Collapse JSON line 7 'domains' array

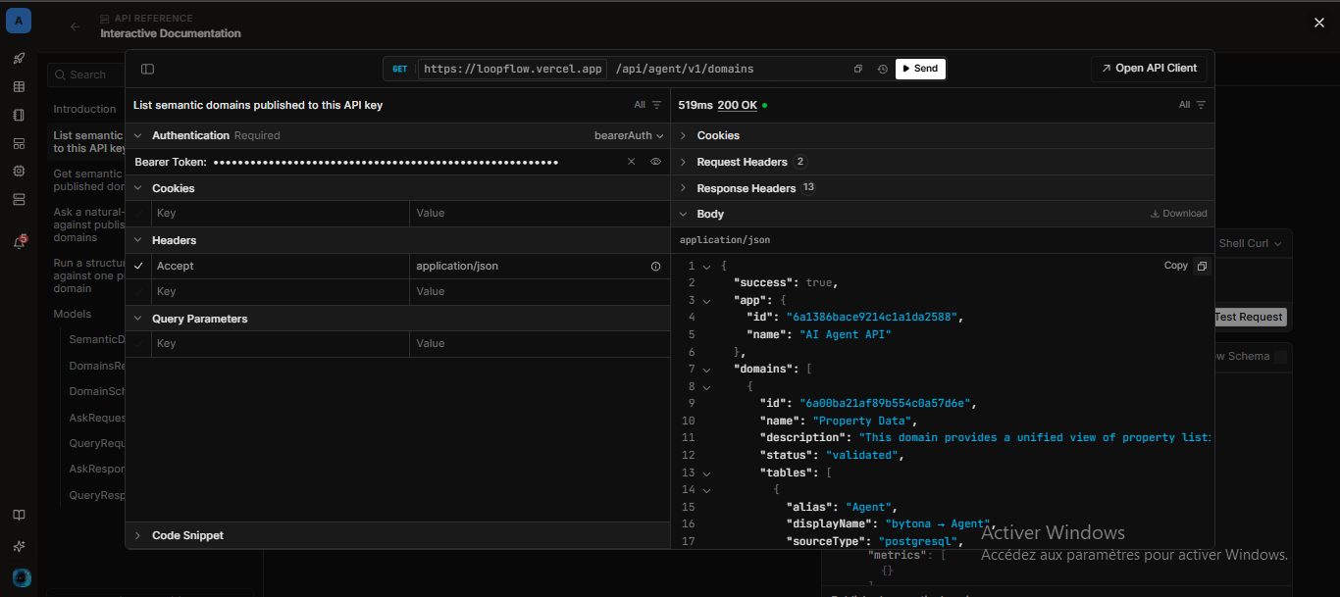click(706, 369)
